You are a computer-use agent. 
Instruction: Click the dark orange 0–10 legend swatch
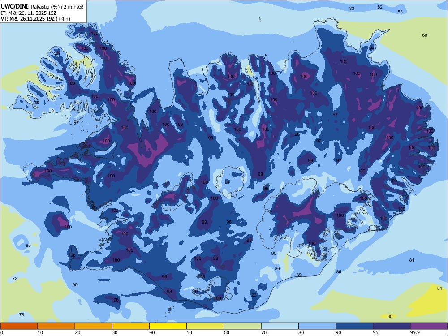[x=19, y=326]
